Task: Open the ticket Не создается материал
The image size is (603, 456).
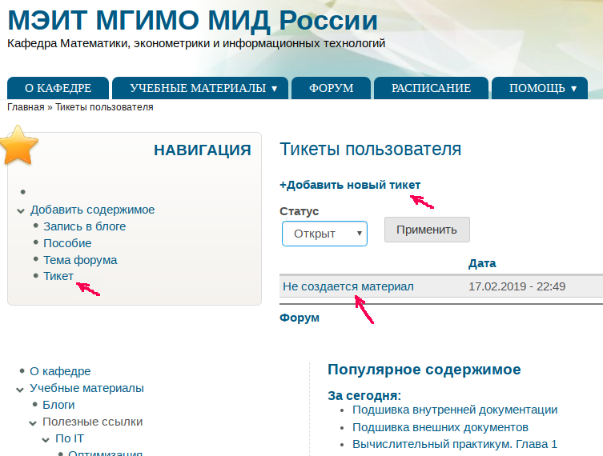Action: (348, 286)
